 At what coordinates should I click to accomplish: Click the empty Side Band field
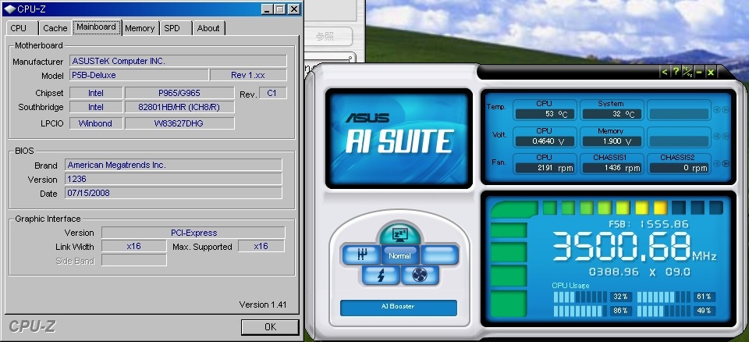pos(133,260)
